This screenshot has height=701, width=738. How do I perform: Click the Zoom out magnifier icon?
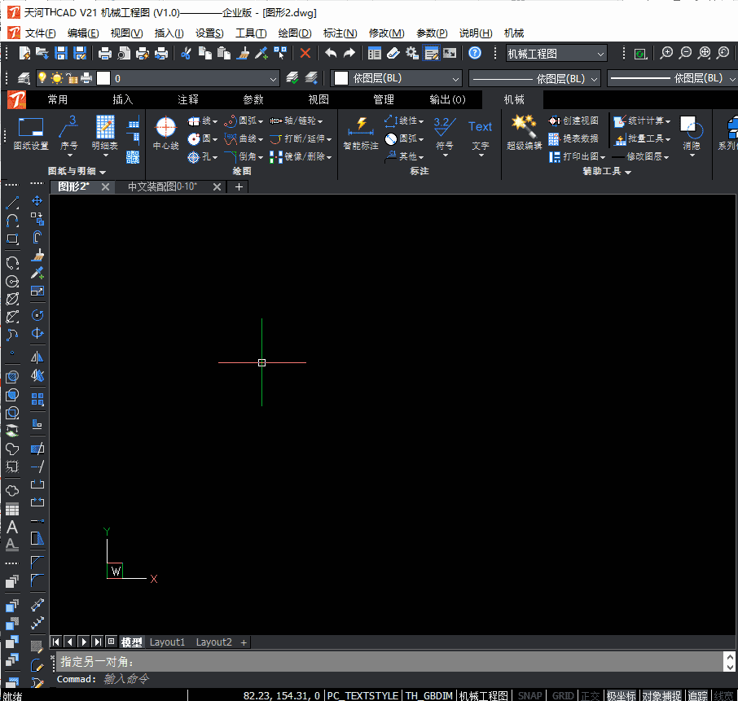point(685,53)
